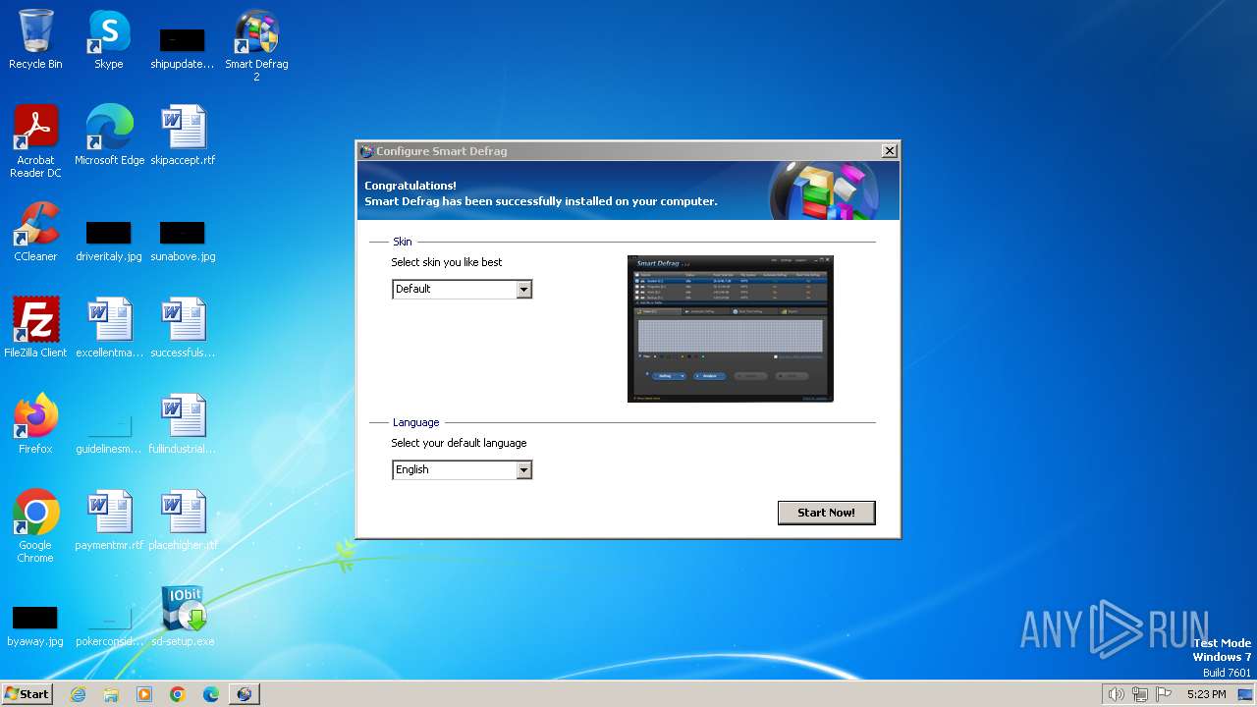Select the fullindustrial... document icon
1257x707 pixels.
[x=183, y=424]
